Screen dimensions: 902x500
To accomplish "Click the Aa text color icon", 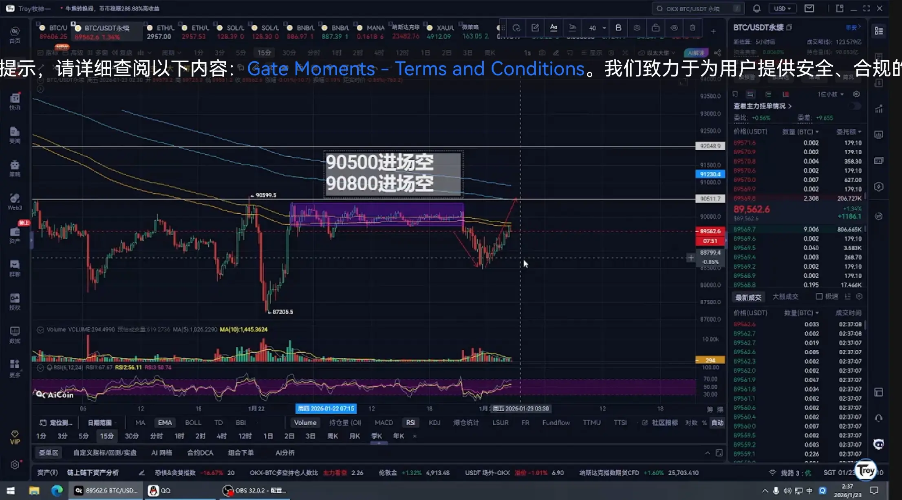I will pos(554,28).
